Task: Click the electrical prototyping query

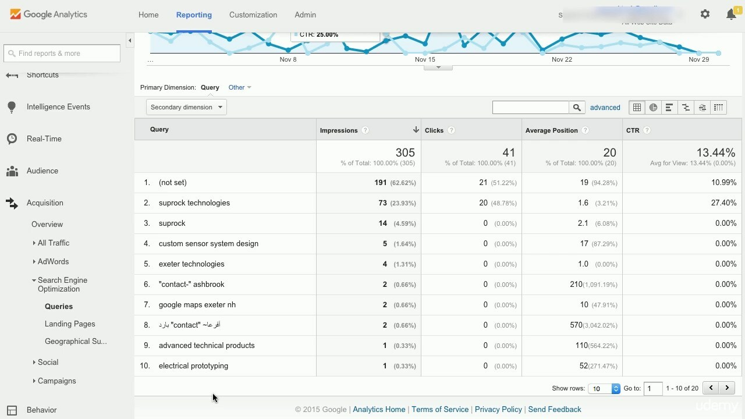Action: tap(193, 366)
